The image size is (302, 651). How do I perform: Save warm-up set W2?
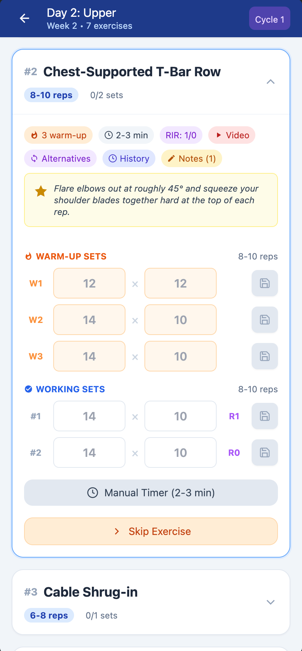(264, 320)
